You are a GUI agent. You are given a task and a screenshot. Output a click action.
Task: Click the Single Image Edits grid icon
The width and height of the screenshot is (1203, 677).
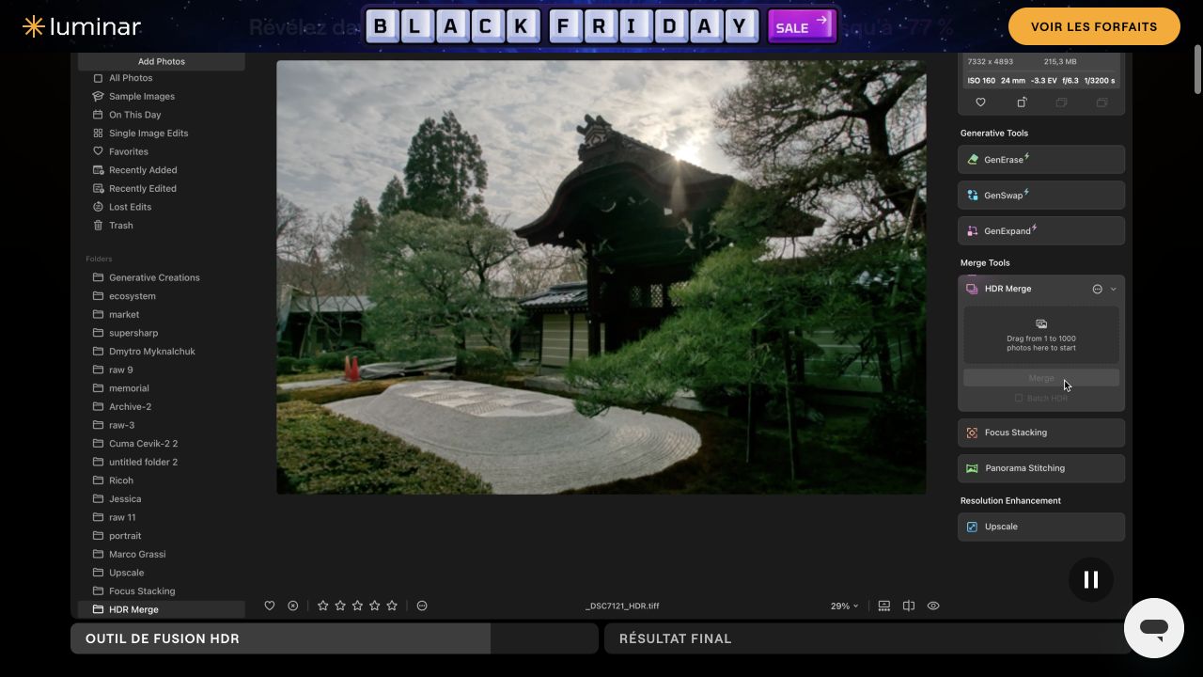(x=98, y=134)
